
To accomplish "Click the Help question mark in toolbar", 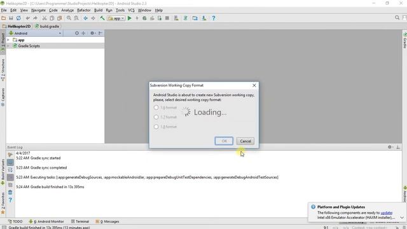I will tap(214, 18).
